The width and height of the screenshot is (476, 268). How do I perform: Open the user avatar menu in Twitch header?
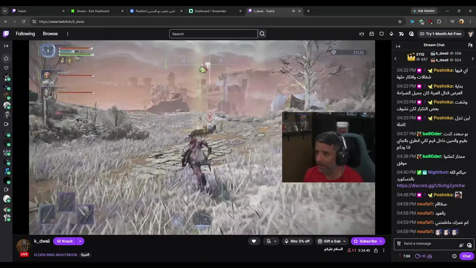470,34
